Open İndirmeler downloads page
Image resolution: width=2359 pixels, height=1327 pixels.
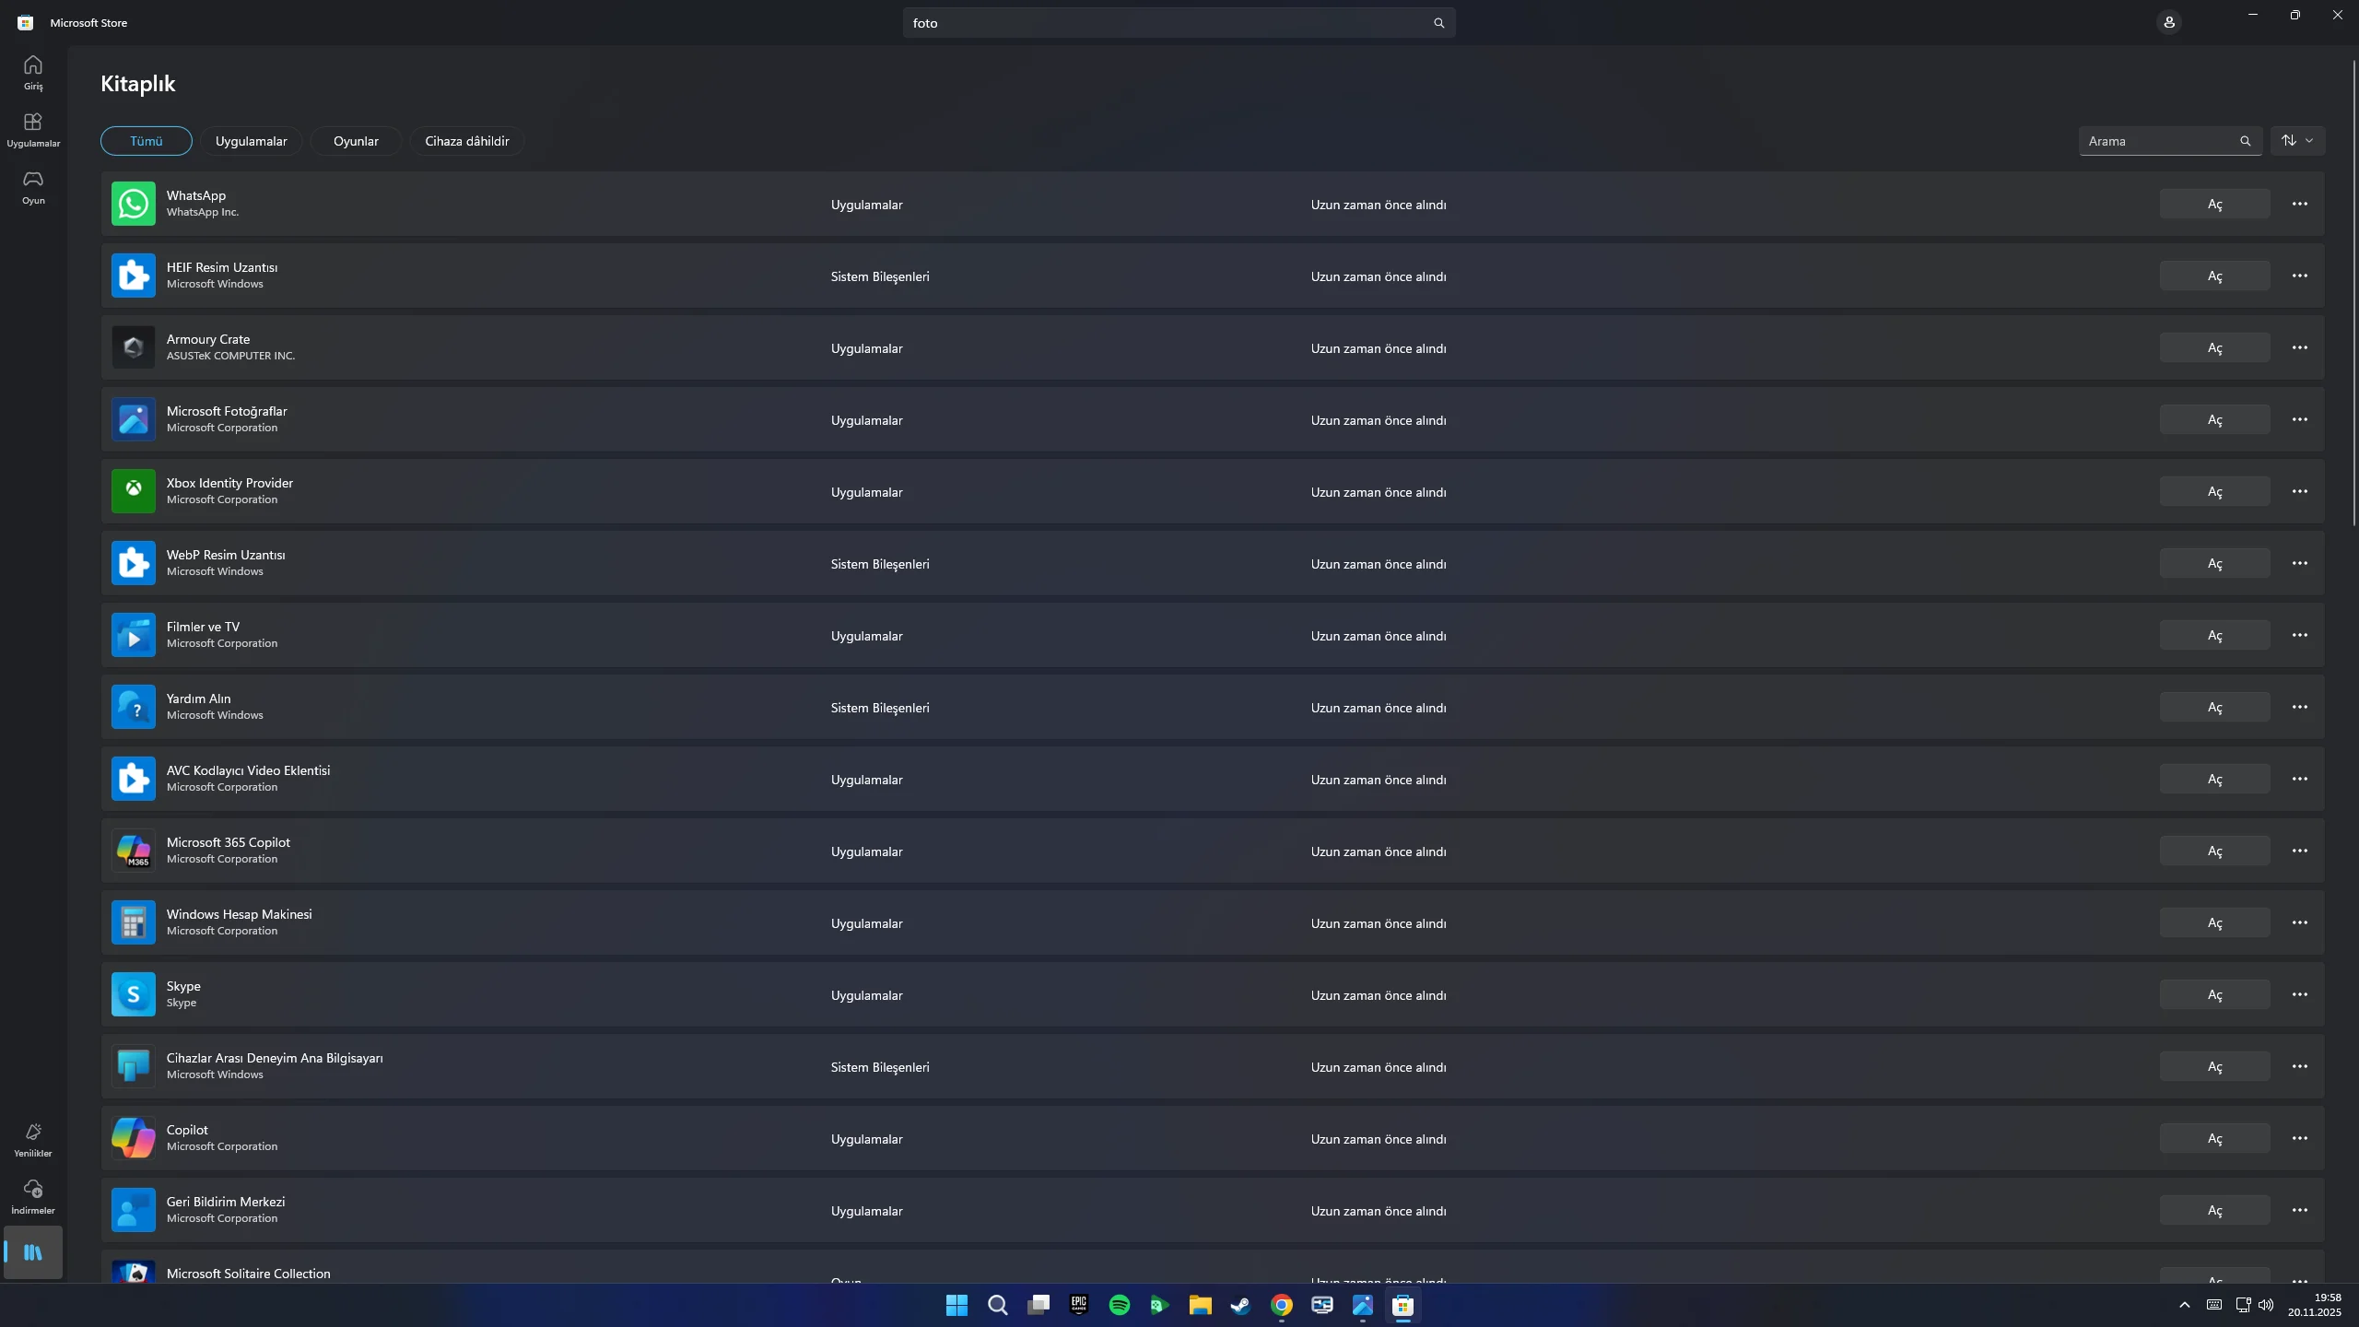point(33,1196)
